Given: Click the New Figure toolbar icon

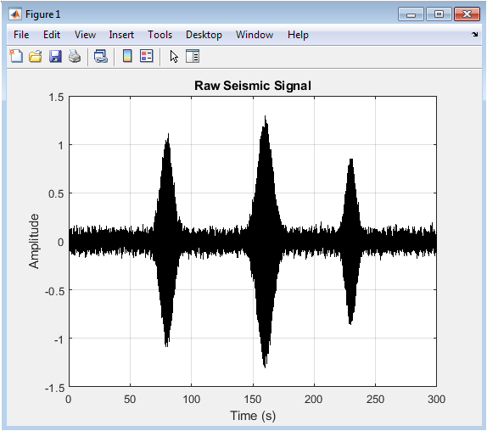Looking at the screenshot, I should 16,56.
